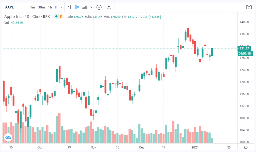Select the 1m interval tab
Image resolution: width=256 pixels, height=152 pixels.
(32, 7)
